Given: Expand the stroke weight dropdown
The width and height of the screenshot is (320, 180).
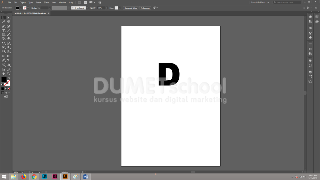Looking at the screenshot, I should click(50, 8).
